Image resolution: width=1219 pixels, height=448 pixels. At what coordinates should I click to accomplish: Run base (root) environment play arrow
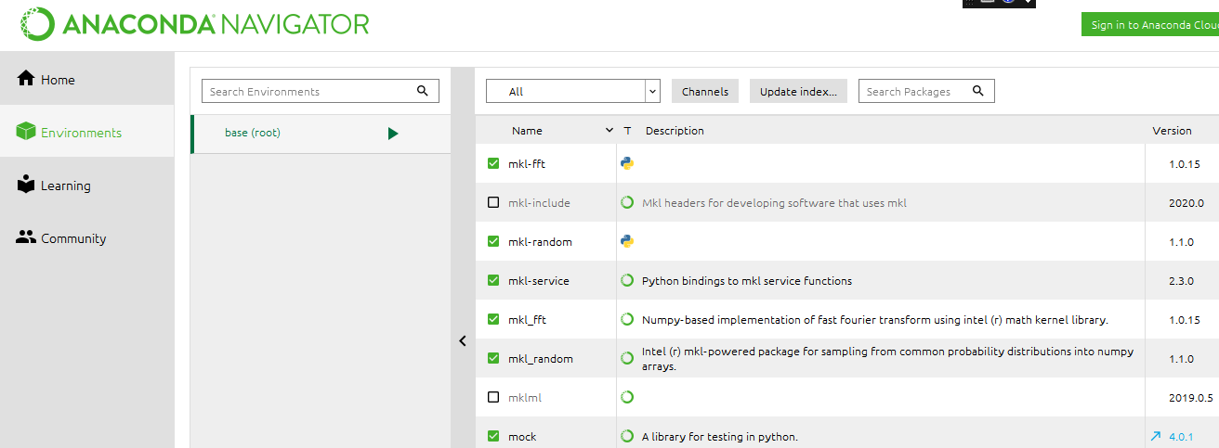pos(393,134)
